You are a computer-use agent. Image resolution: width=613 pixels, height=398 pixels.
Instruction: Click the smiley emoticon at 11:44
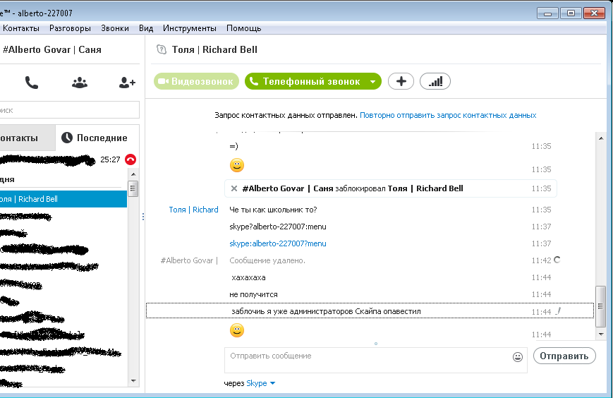pos(237,330)
